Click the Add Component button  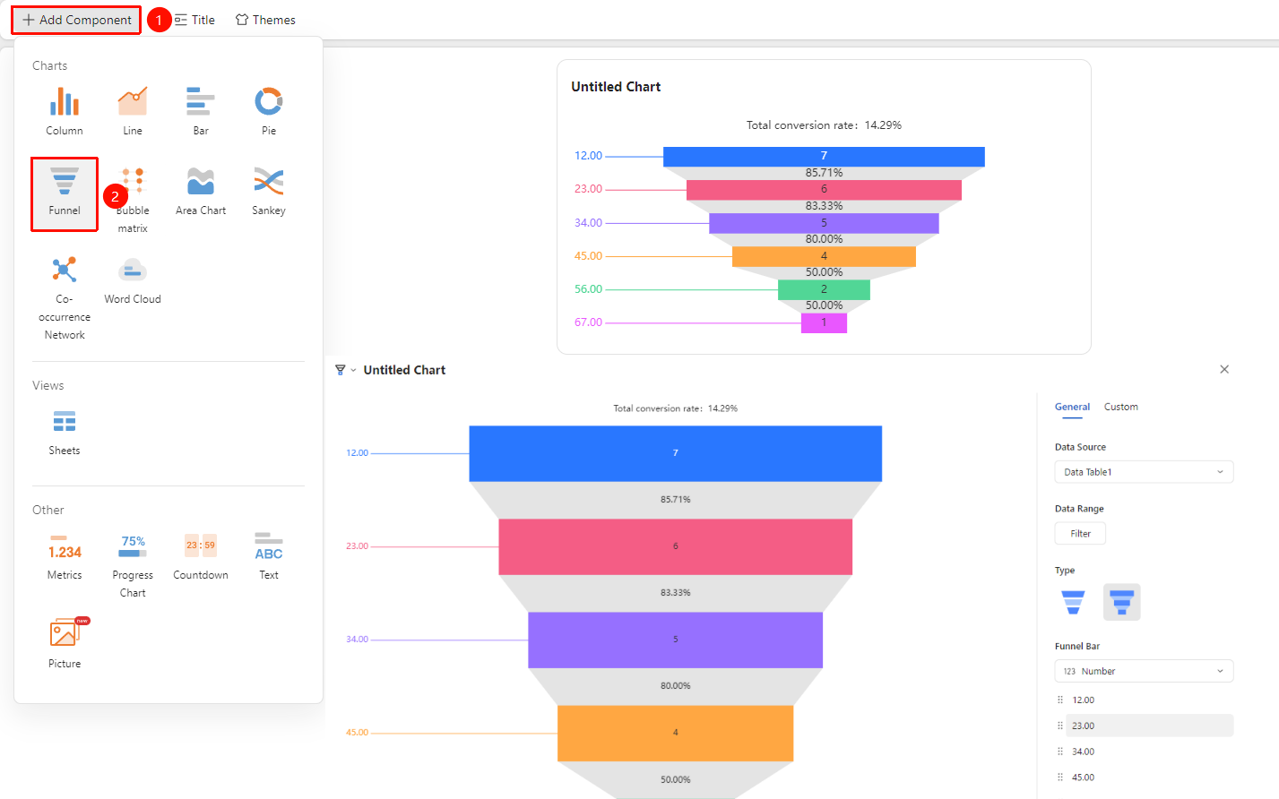76,20
